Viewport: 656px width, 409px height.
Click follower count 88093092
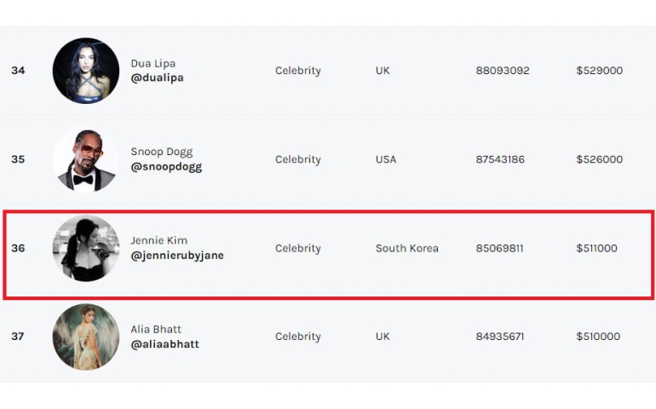[503, 71]
